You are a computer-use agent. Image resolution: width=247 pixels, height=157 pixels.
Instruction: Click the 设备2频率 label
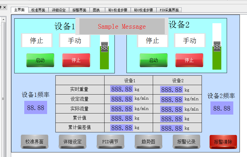(x=221, y=96)
